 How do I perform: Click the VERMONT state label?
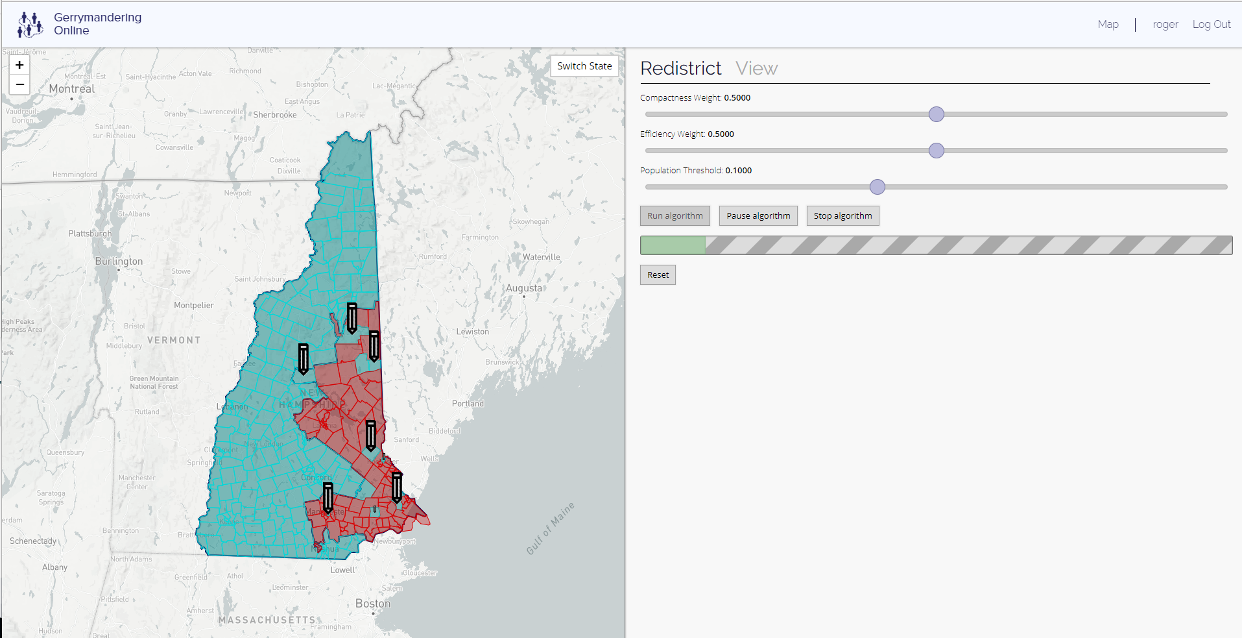pyautogui.click(x=174, y=341)
